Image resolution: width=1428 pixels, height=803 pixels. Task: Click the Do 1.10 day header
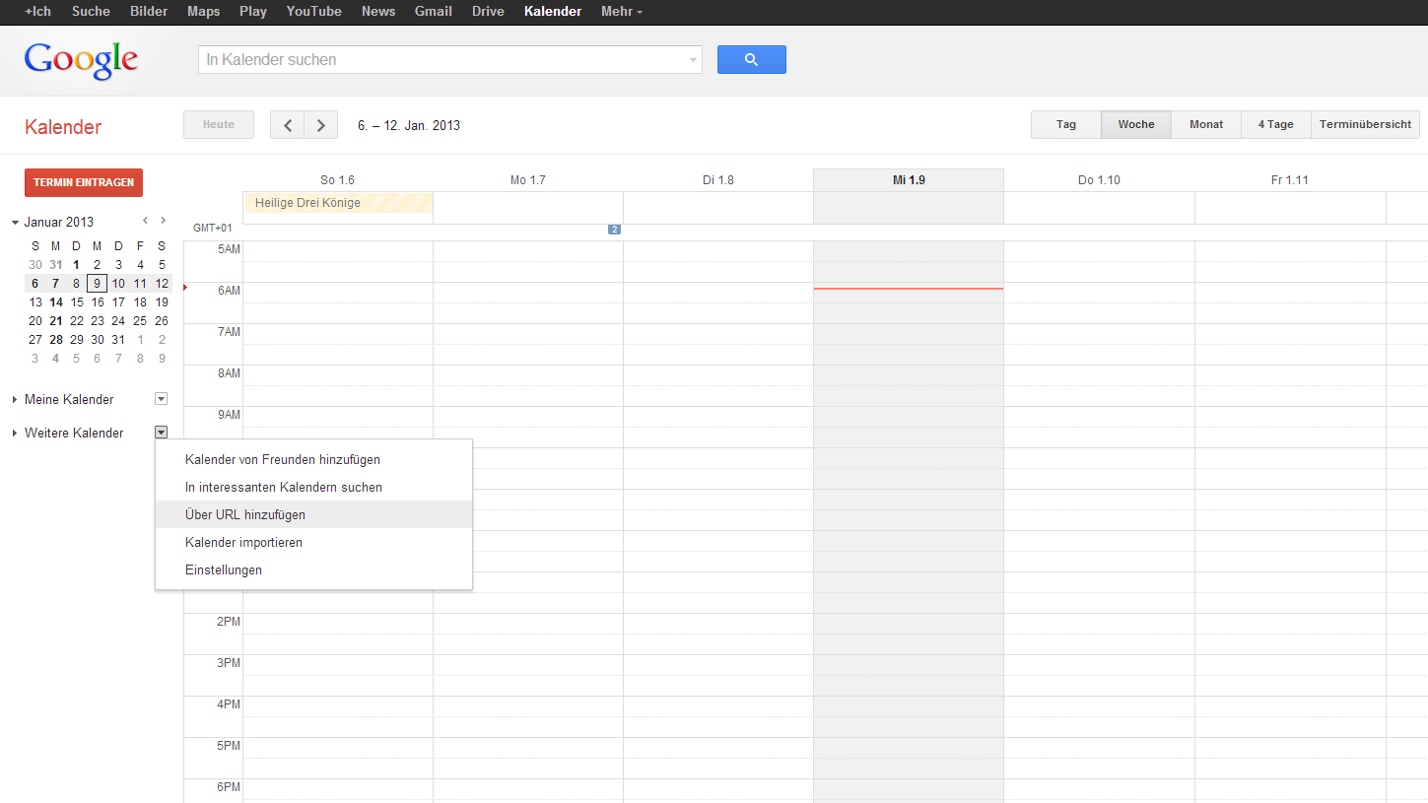coord(1099,180)
